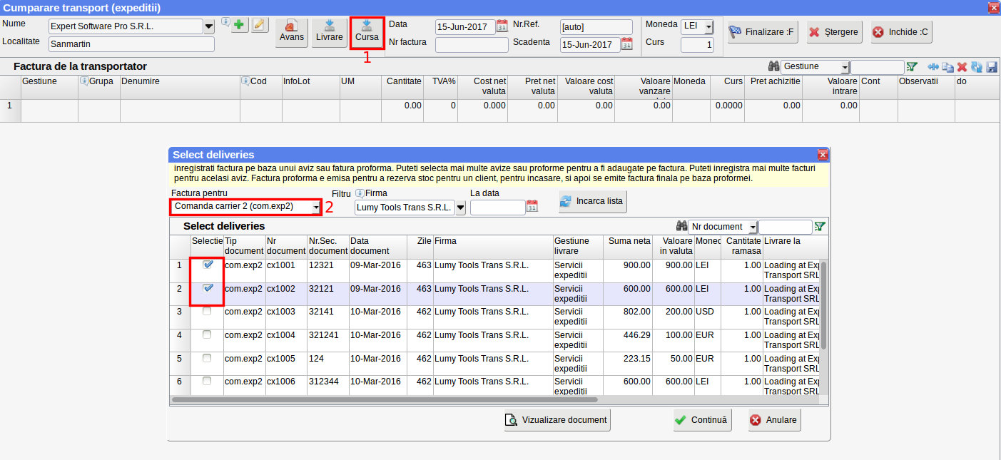Click the Vizualizare document button
This screenshot has height=460, width=1001.
tap(557, 420)
